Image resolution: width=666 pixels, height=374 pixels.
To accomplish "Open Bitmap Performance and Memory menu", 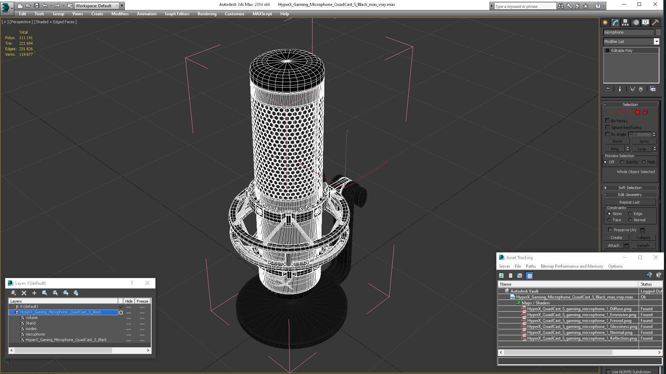I will [572, 266].
